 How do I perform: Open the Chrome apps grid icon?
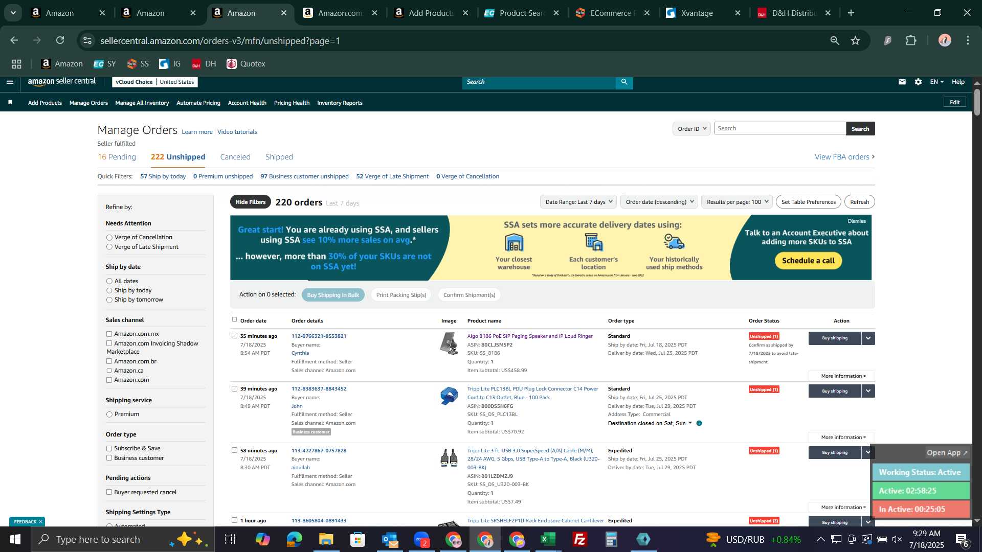pos(16,64)
